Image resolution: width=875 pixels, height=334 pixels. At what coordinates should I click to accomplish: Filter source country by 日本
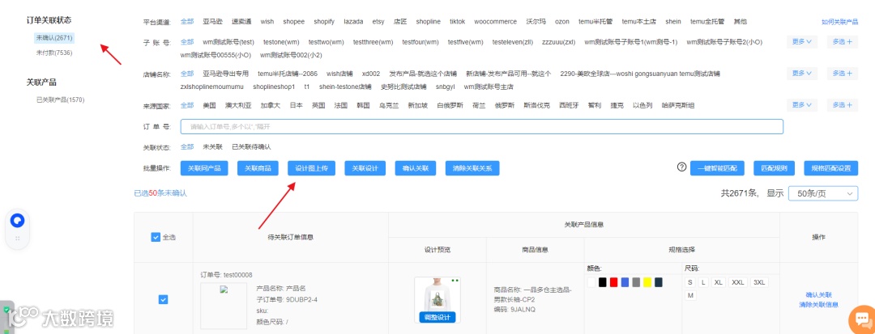pos(297,105)
